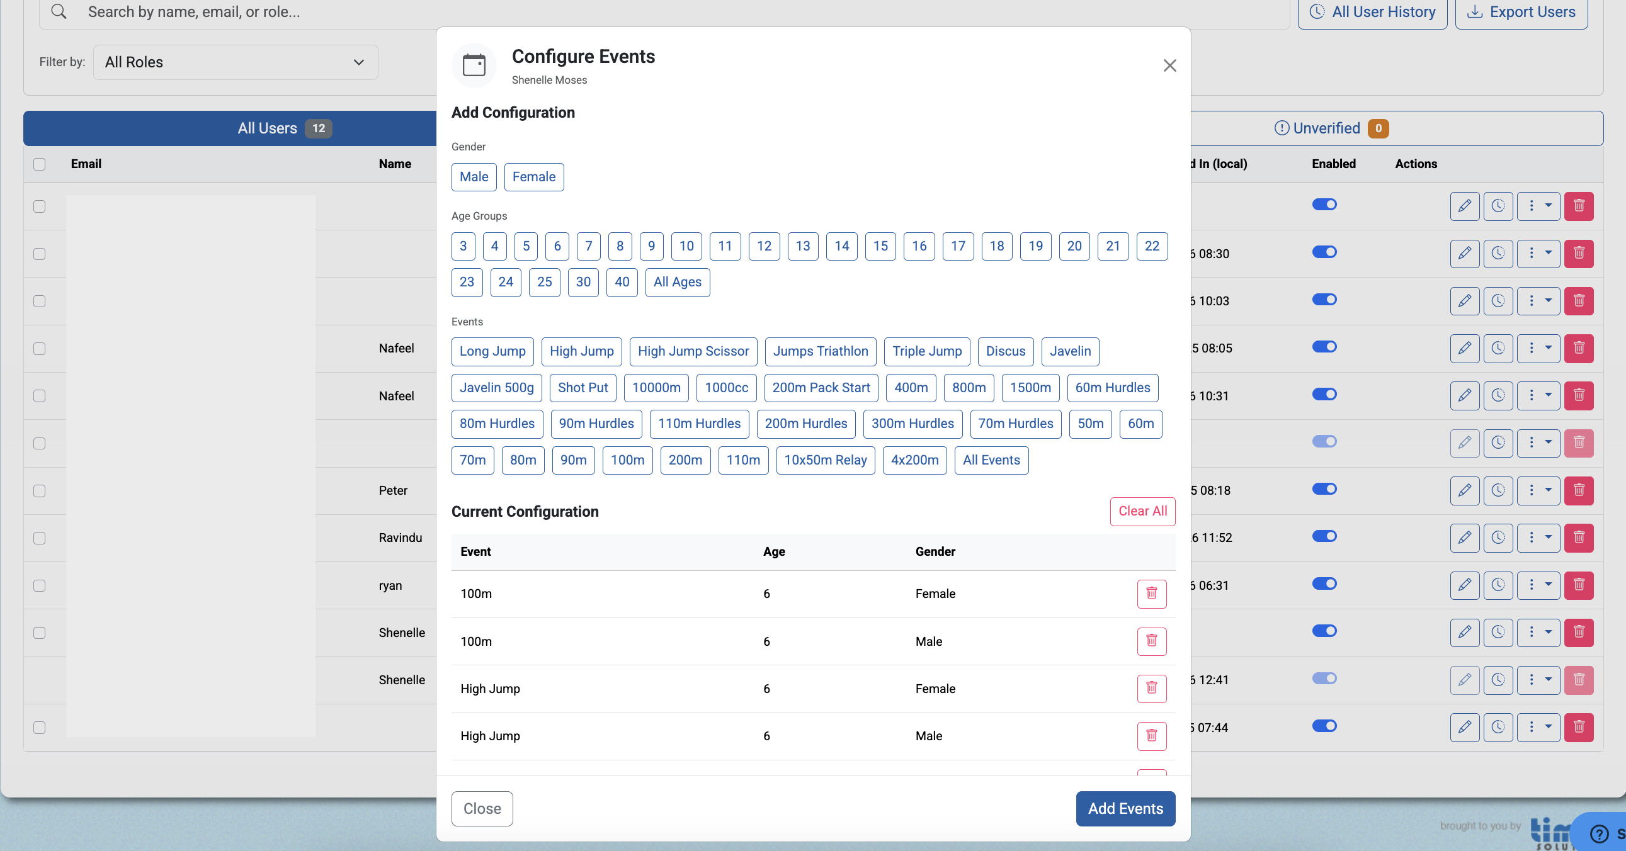Click Clear All in Current Configuration
Screen dimensions: 1626x851
pyautogui.click(x=1142, y=511)
